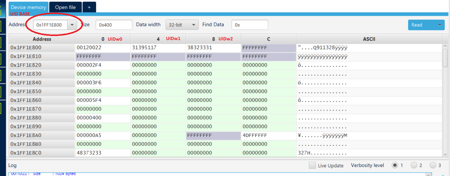Screen dimensions: 450x176
Task: Select Verbosity level 1 radio button
Action: pyautogui.click(x=395, y=165)
